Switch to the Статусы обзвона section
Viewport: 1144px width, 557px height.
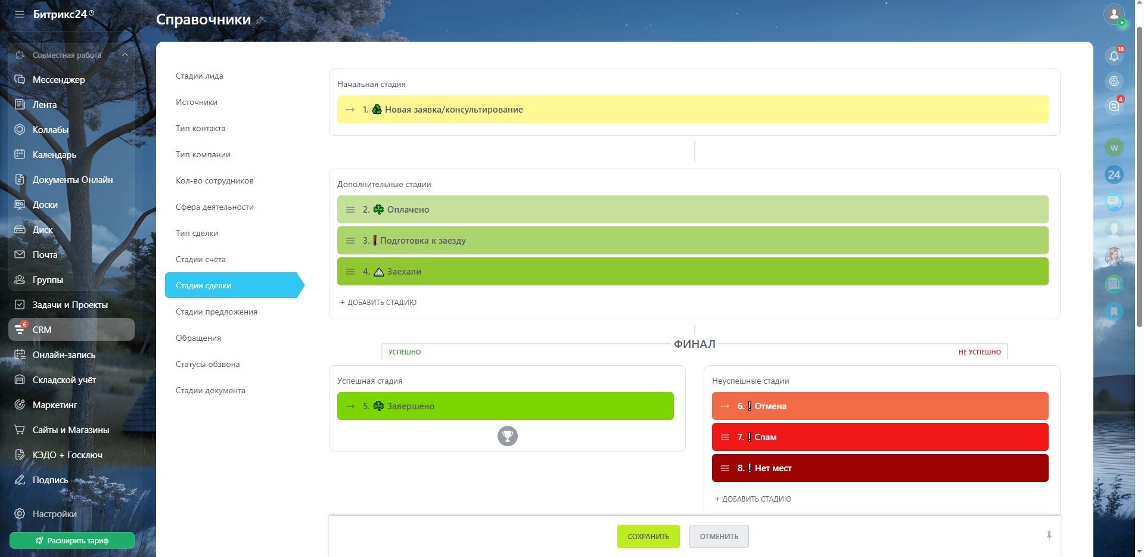(208, 365)
